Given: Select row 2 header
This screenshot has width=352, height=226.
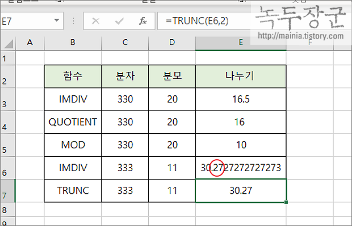Looking at the screenshot, I should click(7, 76).
